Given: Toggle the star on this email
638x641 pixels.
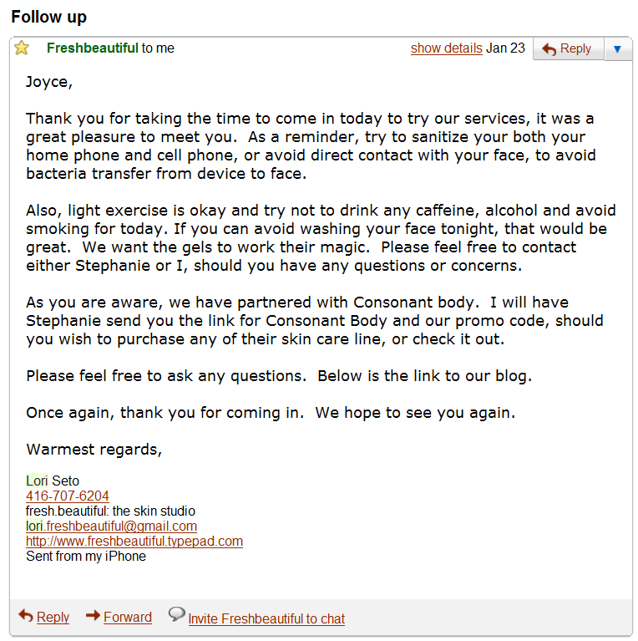Looking at the screenshot, I should click(22, 48).
